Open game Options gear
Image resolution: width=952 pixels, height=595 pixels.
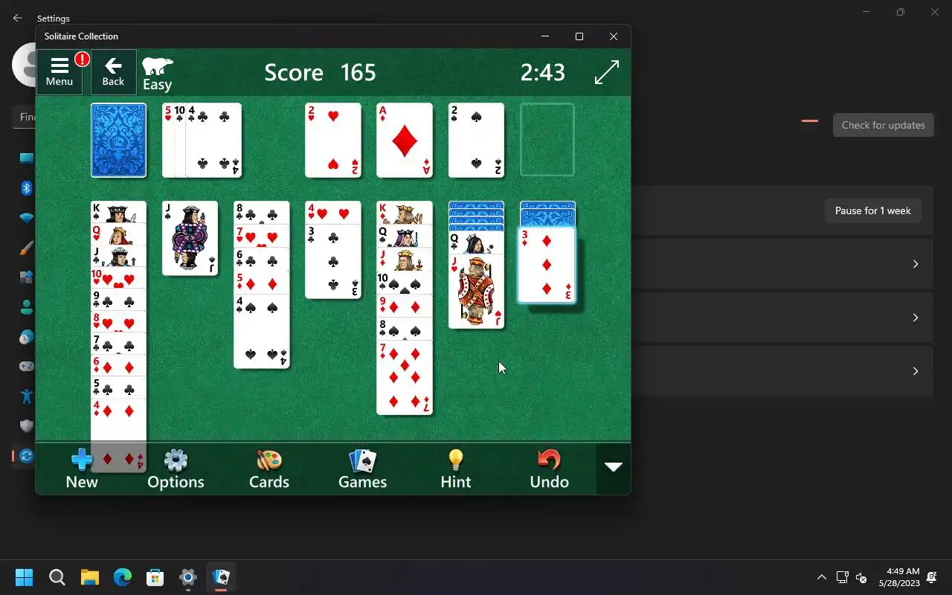[x=176, y=469]
